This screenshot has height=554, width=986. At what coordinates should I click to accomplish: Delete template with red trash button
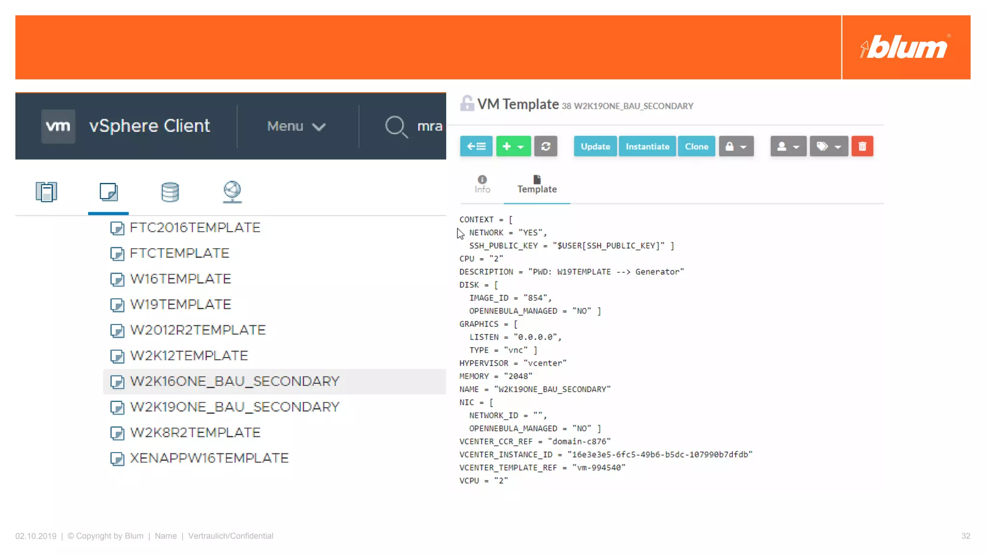pos(862,146)
